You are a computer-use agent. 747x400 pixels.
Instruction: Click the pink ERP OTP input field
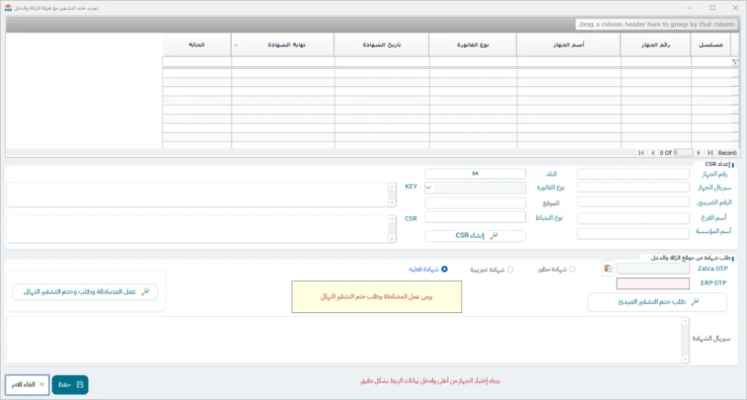(653, 283)
